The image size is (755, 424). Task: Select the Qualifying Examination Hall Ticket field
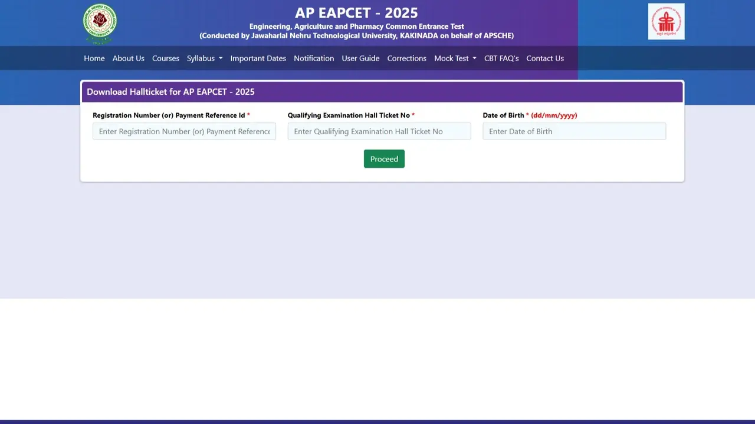tap(379, 131)
